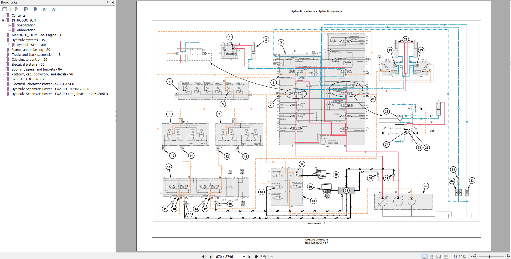Open Hydraulic Schematic Poster - CX210D Long Reach
This screenshot has height=259, width=511.
[x=60, y=94]
